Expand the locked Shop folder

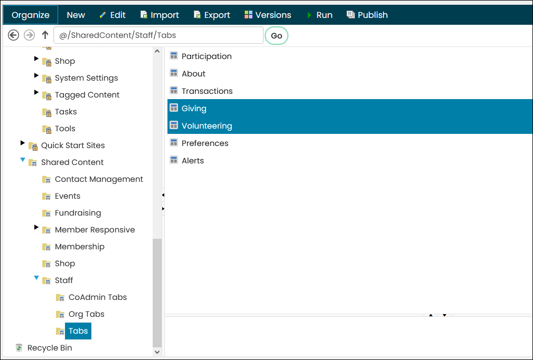36,59
